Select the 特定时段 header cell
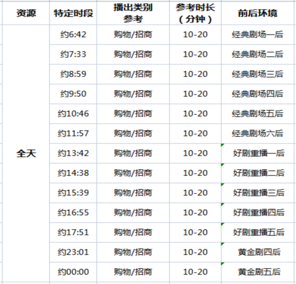Image resolution: width=296 pixels, height=284 pixels. (x=73, y=13)
